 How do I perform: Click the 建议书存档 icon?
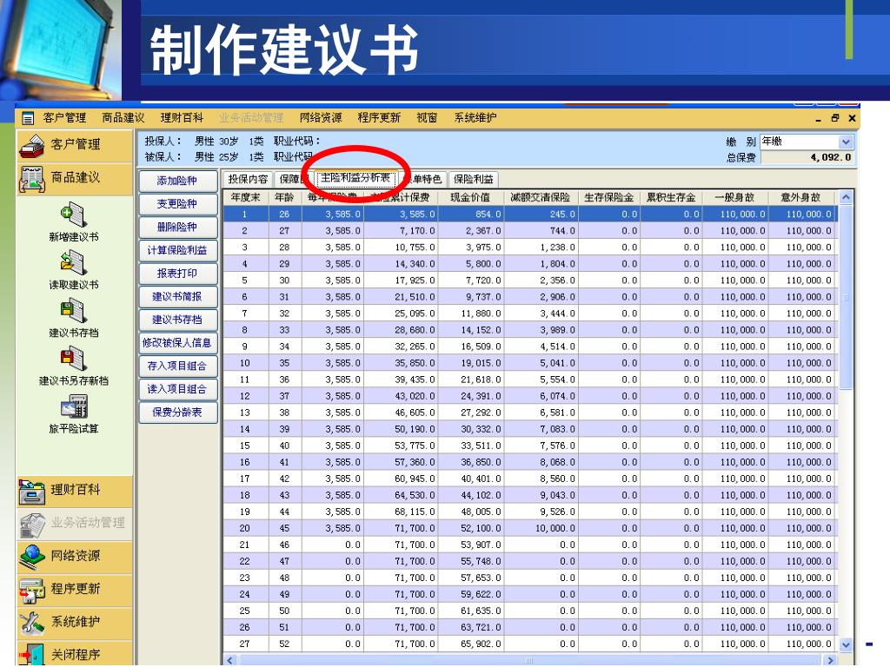[73, 310]
